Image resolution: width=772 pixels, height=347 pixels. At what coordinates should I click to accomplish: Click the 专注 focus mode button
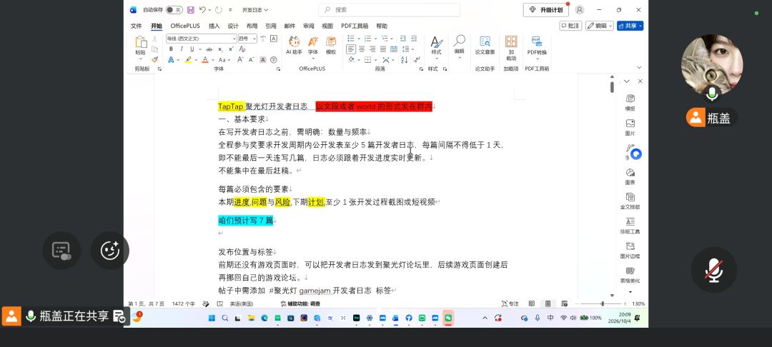click(x=510, y=303)
